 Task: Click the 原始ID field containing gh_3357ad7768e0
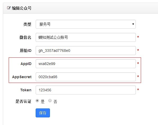(x=86, y=51)
